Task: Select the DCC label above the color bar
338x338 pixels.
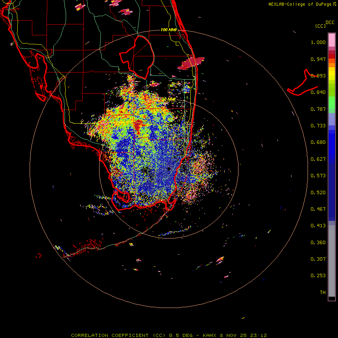Action: click(x=330, y=23)
